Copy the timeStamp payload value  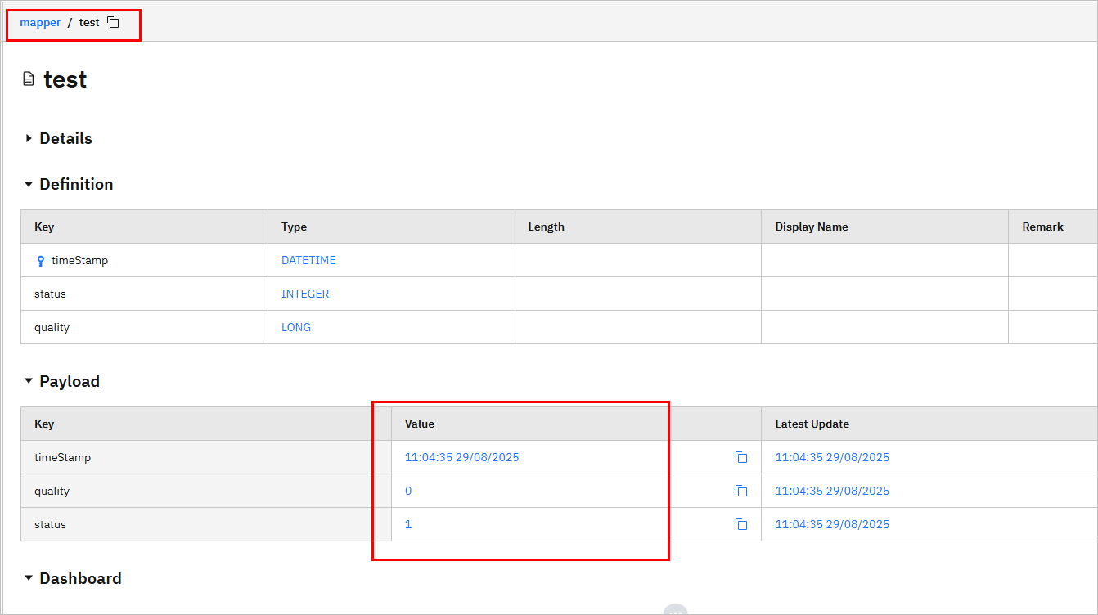(741, 458)
